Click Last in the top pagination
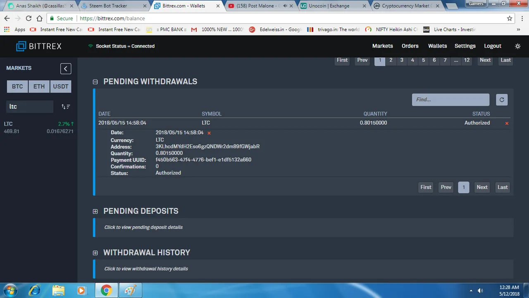 click(505, 60)
